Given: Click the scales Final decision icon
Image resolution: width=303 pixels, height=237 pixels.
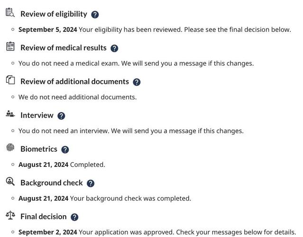Looking at the screenshot, I should point(10,215).
